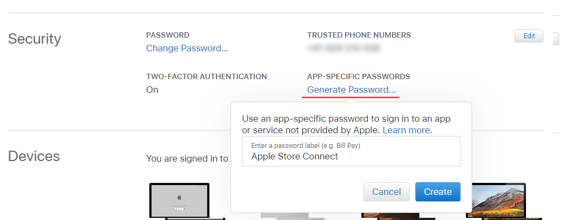Select the device showing the grey Apple login screen
Screen dimensions: 567x220
pyautogui.click(x=179, y=200)
